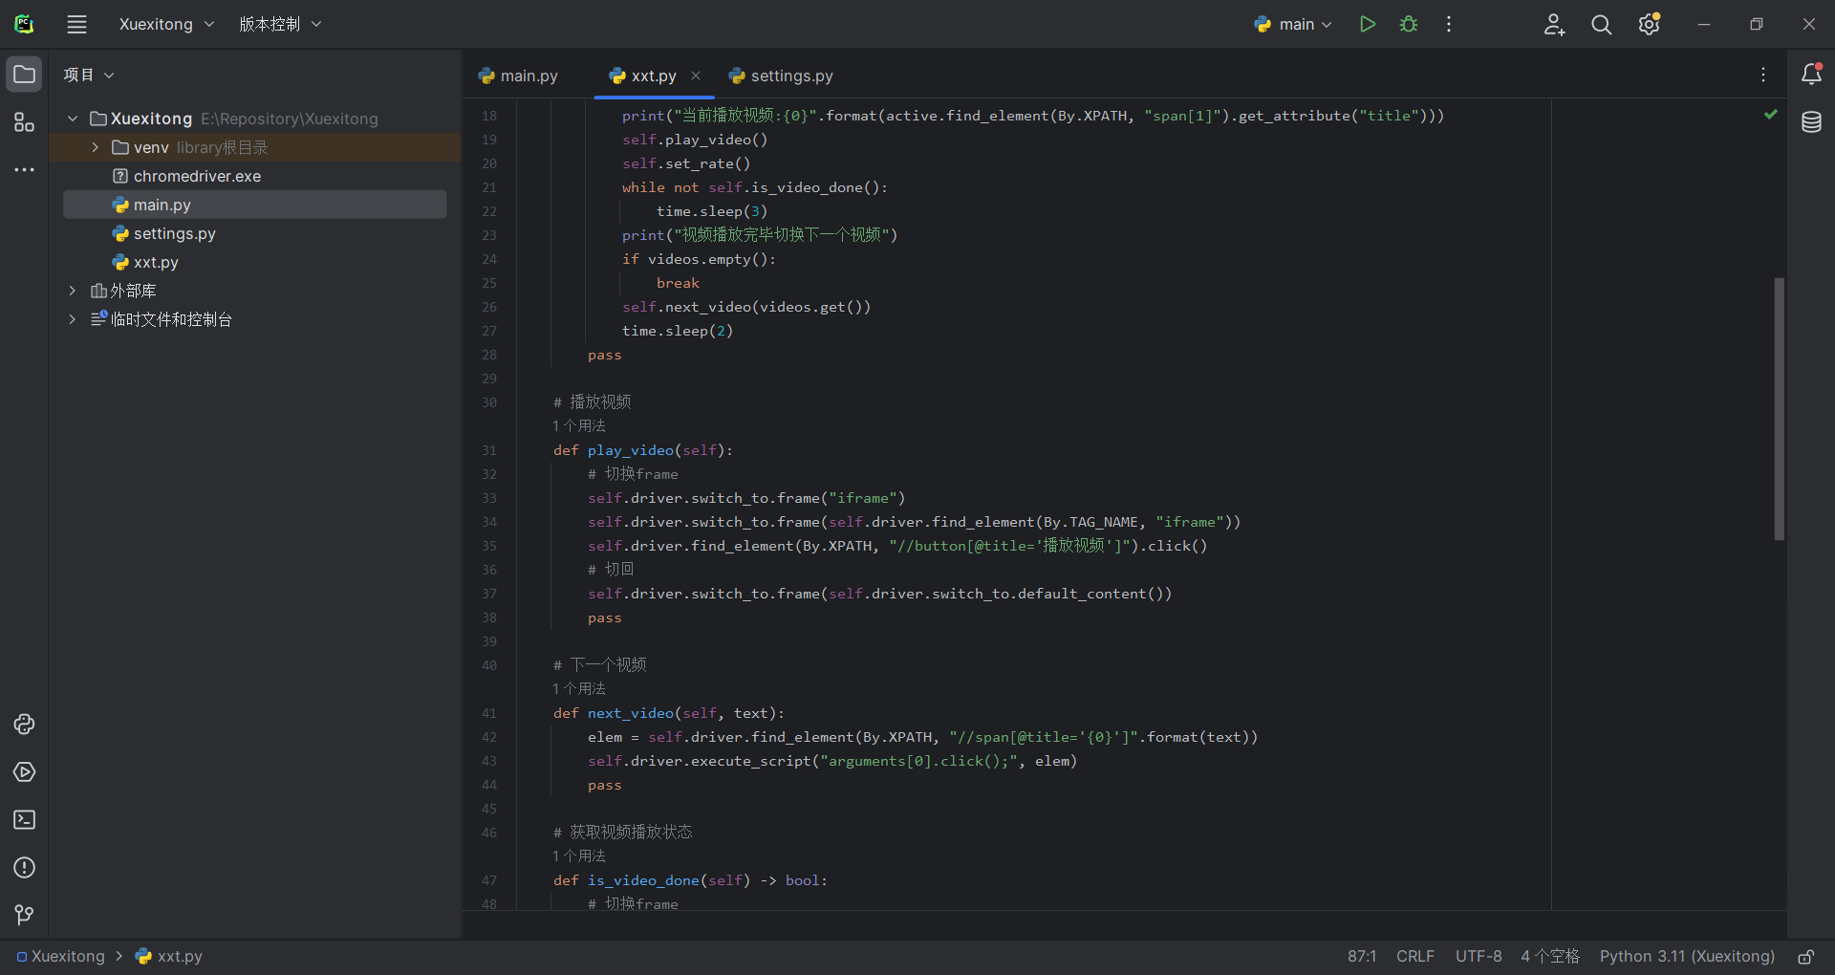This screenshot has height=975, width=1835.
Task: Toggle the Project tool window icon
Action: [x=24, y=75]
